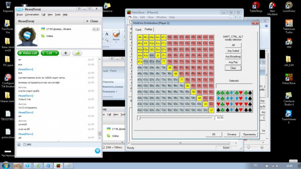Viewport: 301px width, 169px height.
Task: Click the Excel icon in the taskbar
Action: click(x=38, y=165)
